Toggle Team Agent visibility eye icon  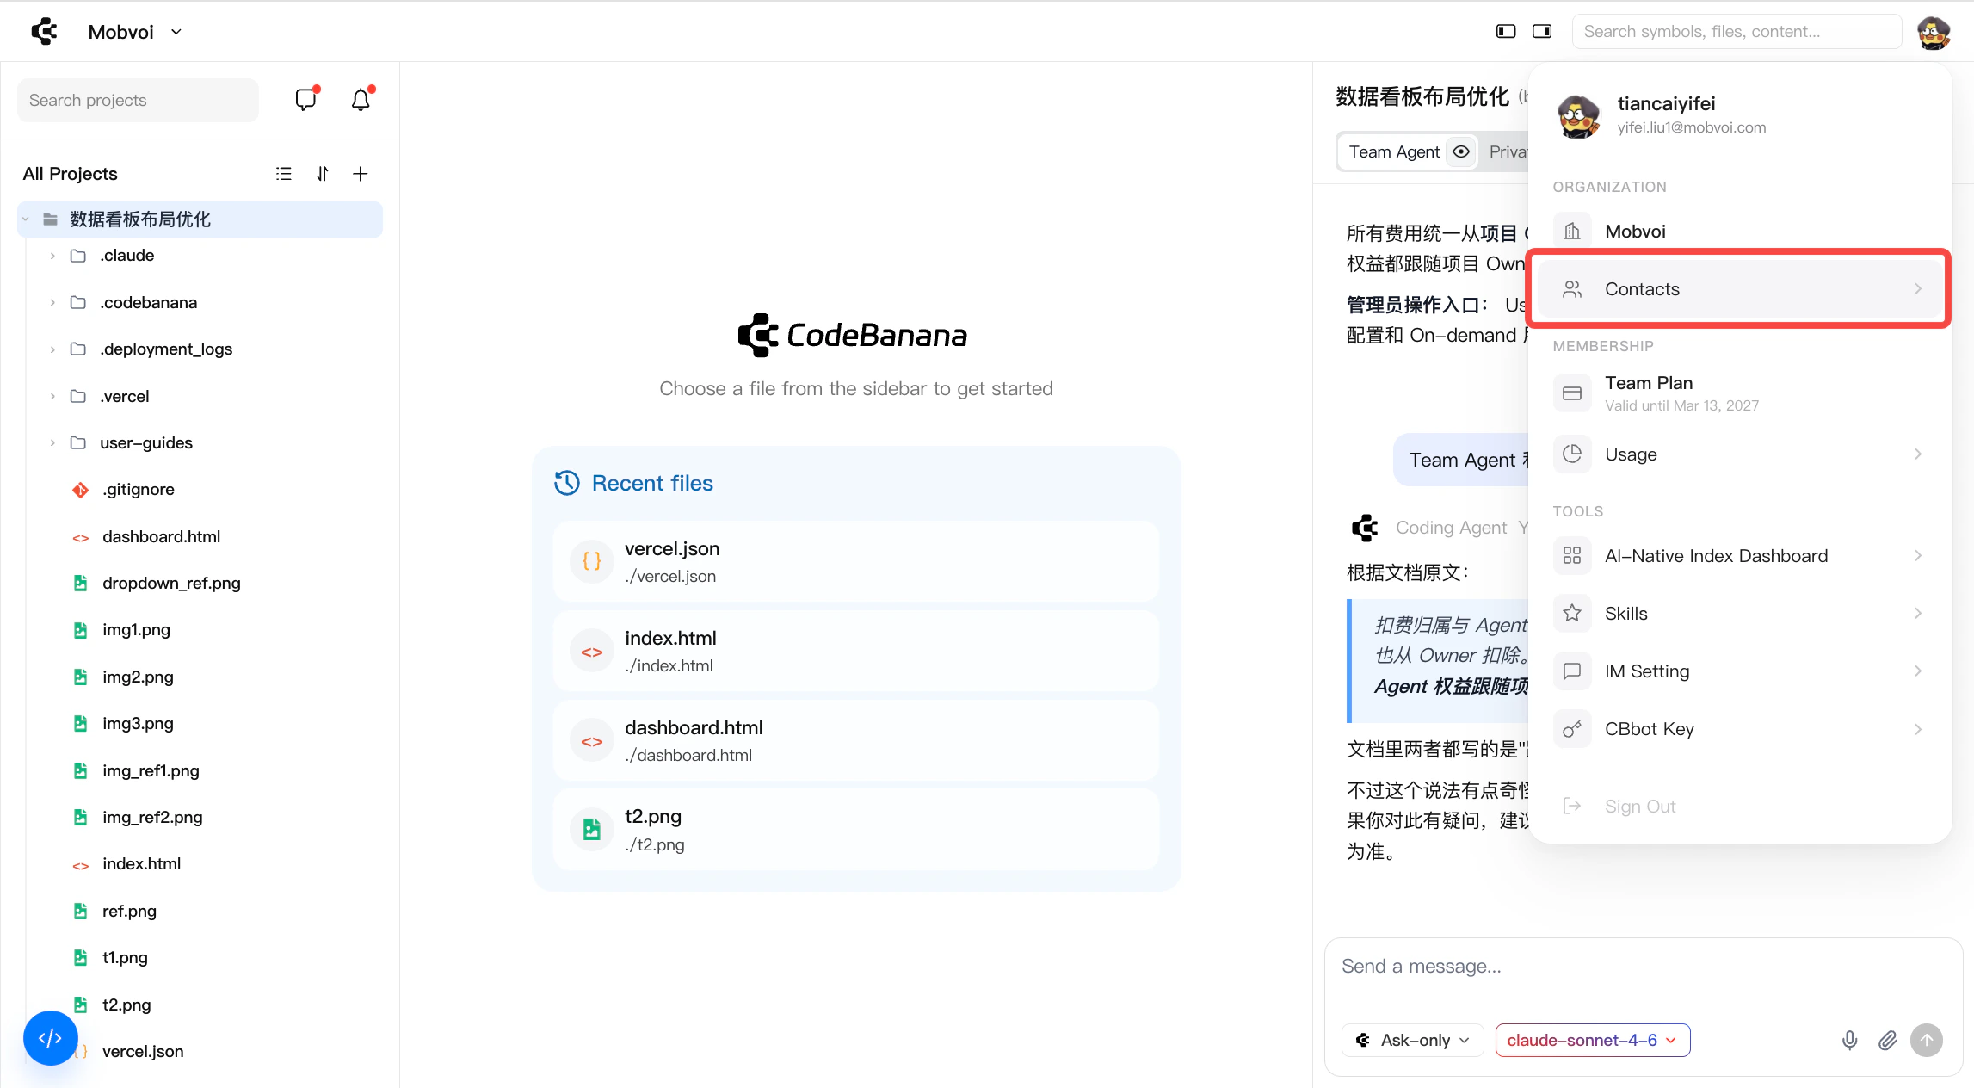1461,152
